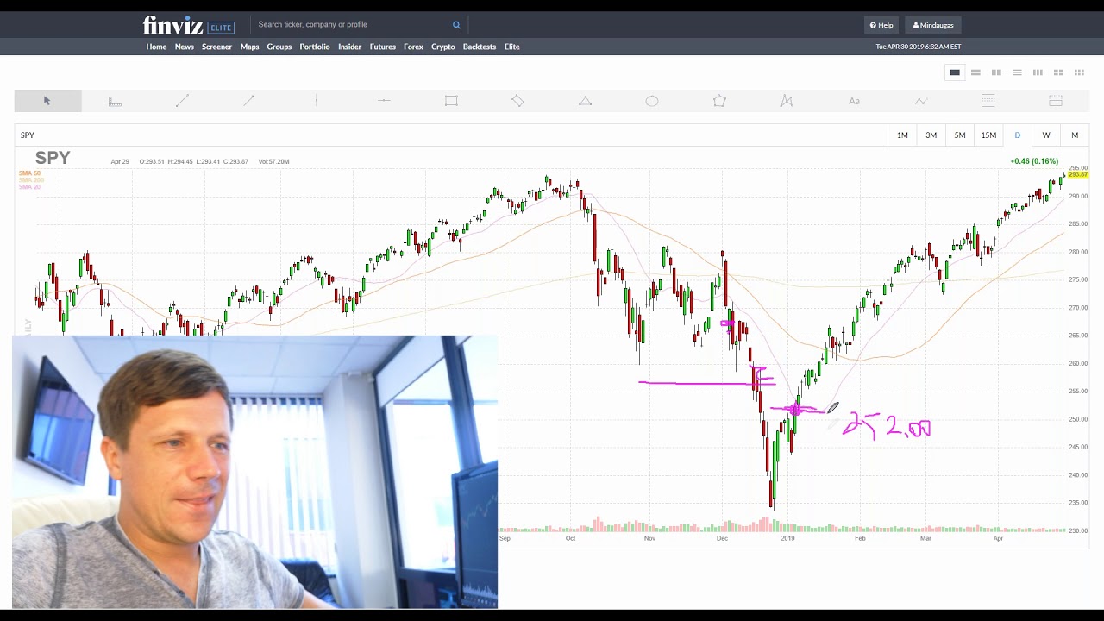The height and width of the screenshot is (621, 1104).
Task: Click the SMA 50 indicator label
Action: 29,173
